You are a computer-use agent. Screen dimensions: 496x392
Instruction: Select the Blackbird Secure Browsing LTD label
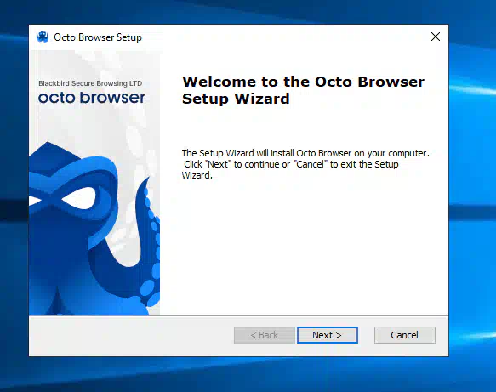tap(90, 83)
